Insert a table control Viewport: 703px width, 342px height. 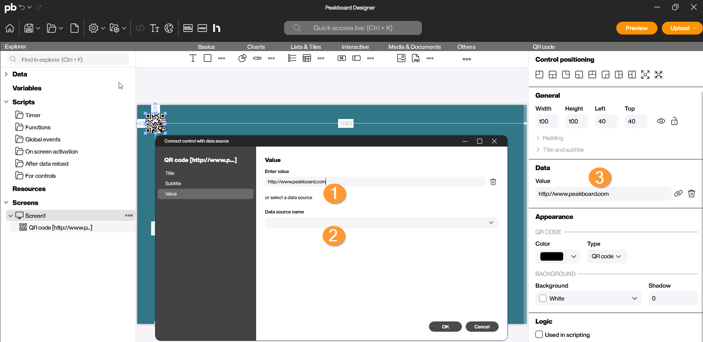point(307,58)
